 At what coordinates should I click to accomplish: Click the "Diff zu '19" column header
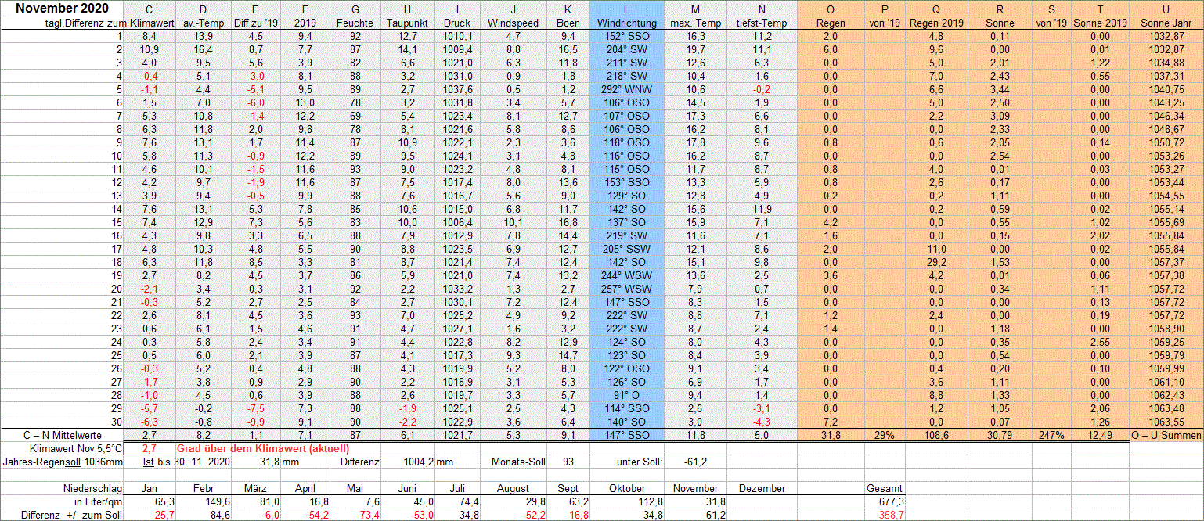click(x=256, y=23)
